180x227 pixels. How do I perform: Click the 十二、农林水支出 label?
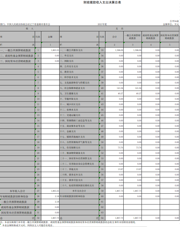coord(69,110)
